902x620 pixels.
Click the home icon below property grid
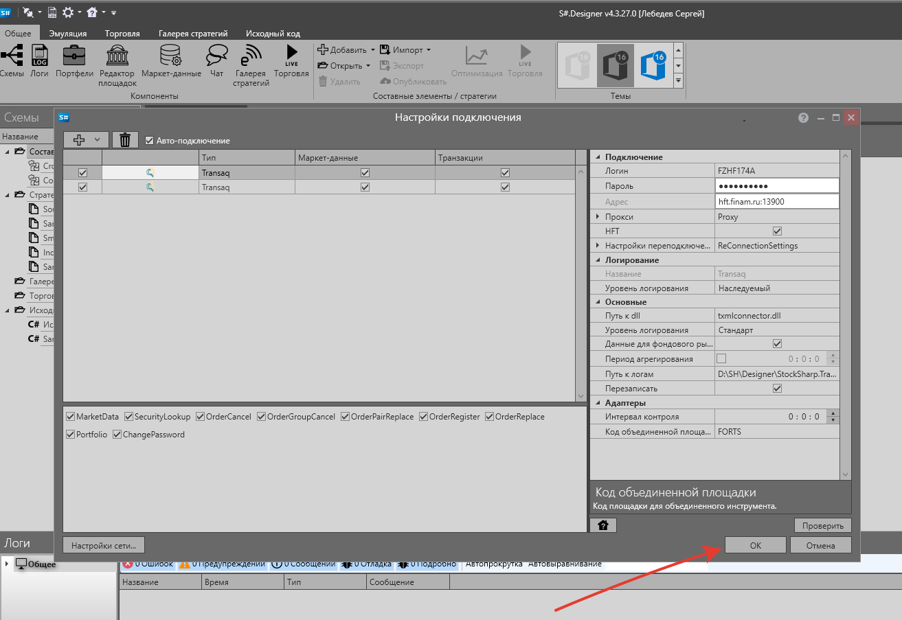click(x=603, y=525)
